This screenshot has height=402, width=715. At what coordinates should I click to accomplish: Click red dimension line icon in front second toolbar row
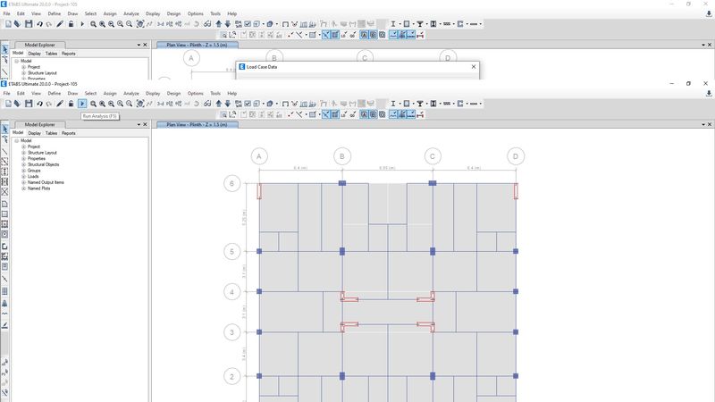[x=420, y=114]
